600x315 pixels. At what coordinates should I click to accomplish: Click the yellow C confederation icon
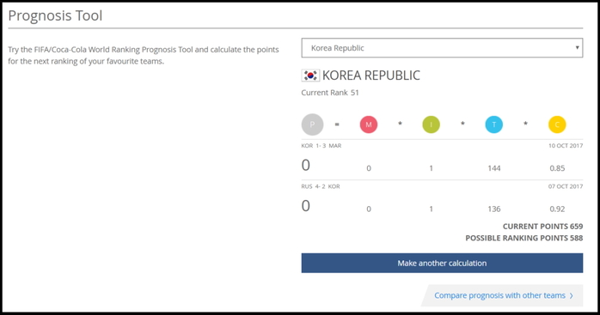557,124
